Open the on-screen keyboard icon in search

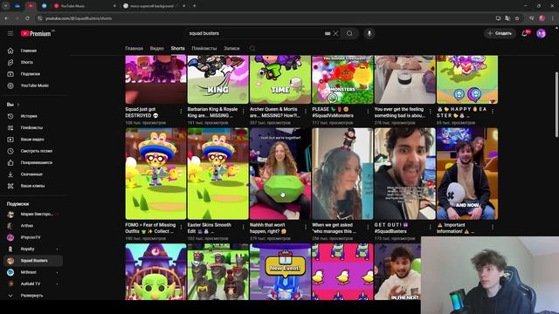(x=328, y=33)
